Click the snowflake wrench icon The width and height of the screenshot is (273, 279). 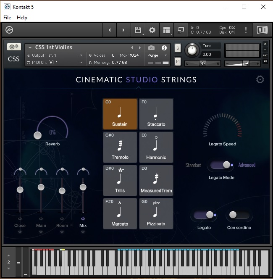(x=14, y=47)
